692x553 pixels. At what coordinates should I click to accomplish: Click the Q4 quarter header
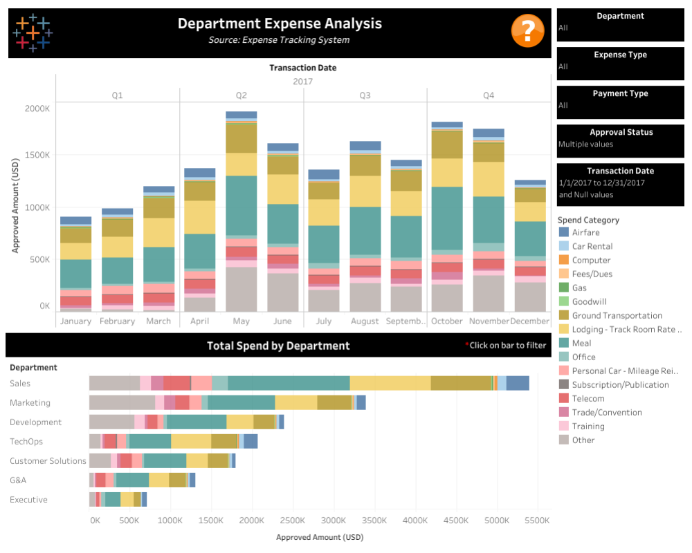tap(489, 95)
